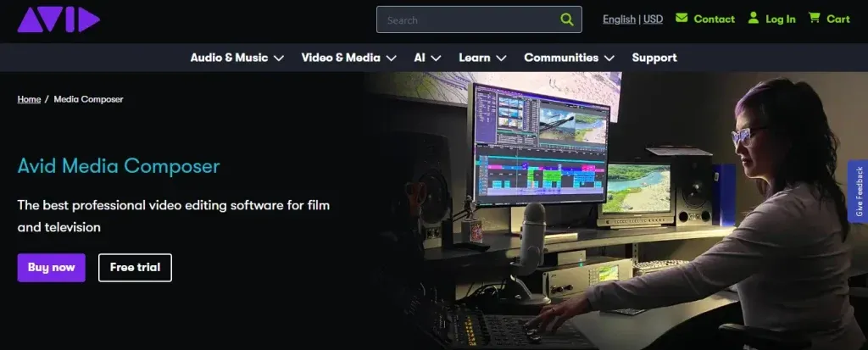Open the Cart link
Image resolution: width=868 pixels, height=350 pixels.
click(838, 19)
